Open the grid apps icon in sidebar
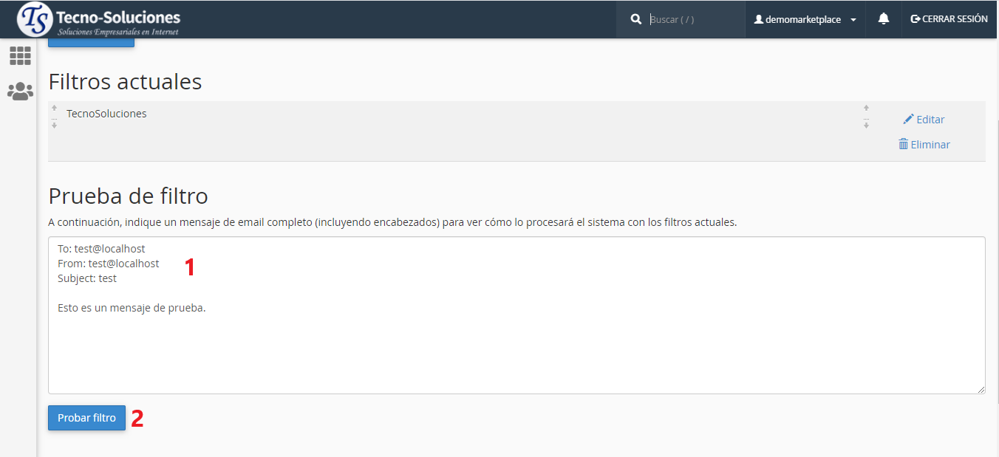Screen dimensions: 999x457 click(x=20, y=56)
